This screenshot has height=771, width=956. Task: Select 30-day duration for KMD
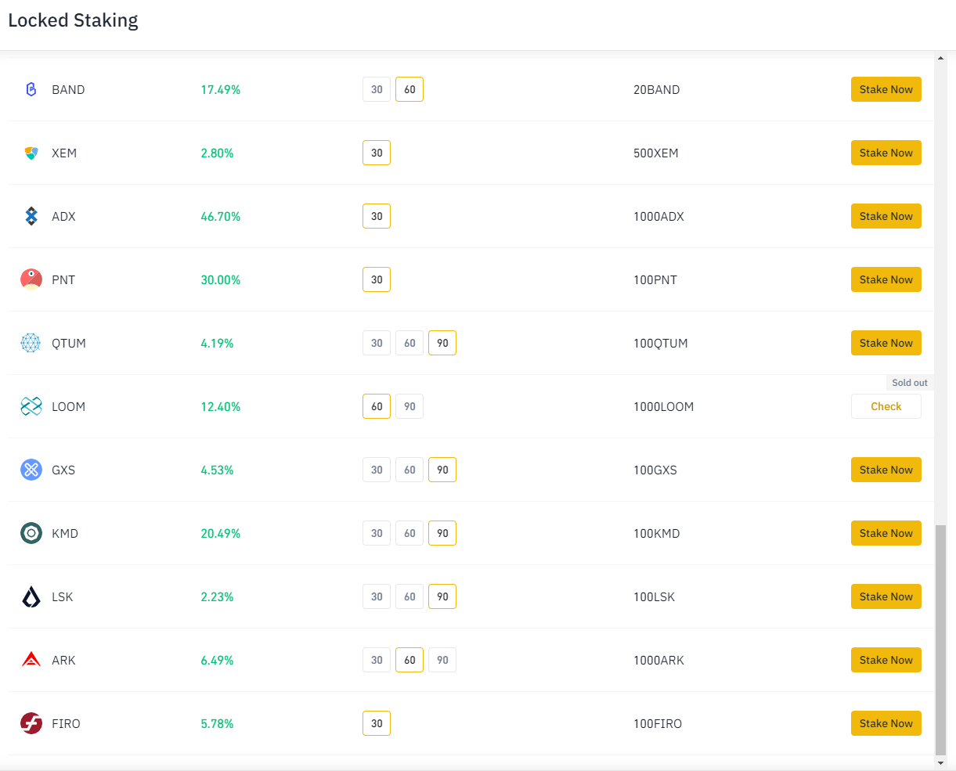[x=377, y=533]
